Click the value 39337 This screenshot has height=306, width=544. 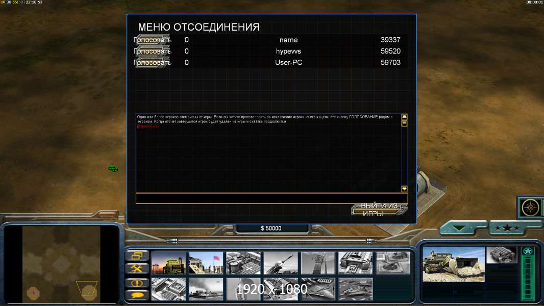click(x=391, y=40)
